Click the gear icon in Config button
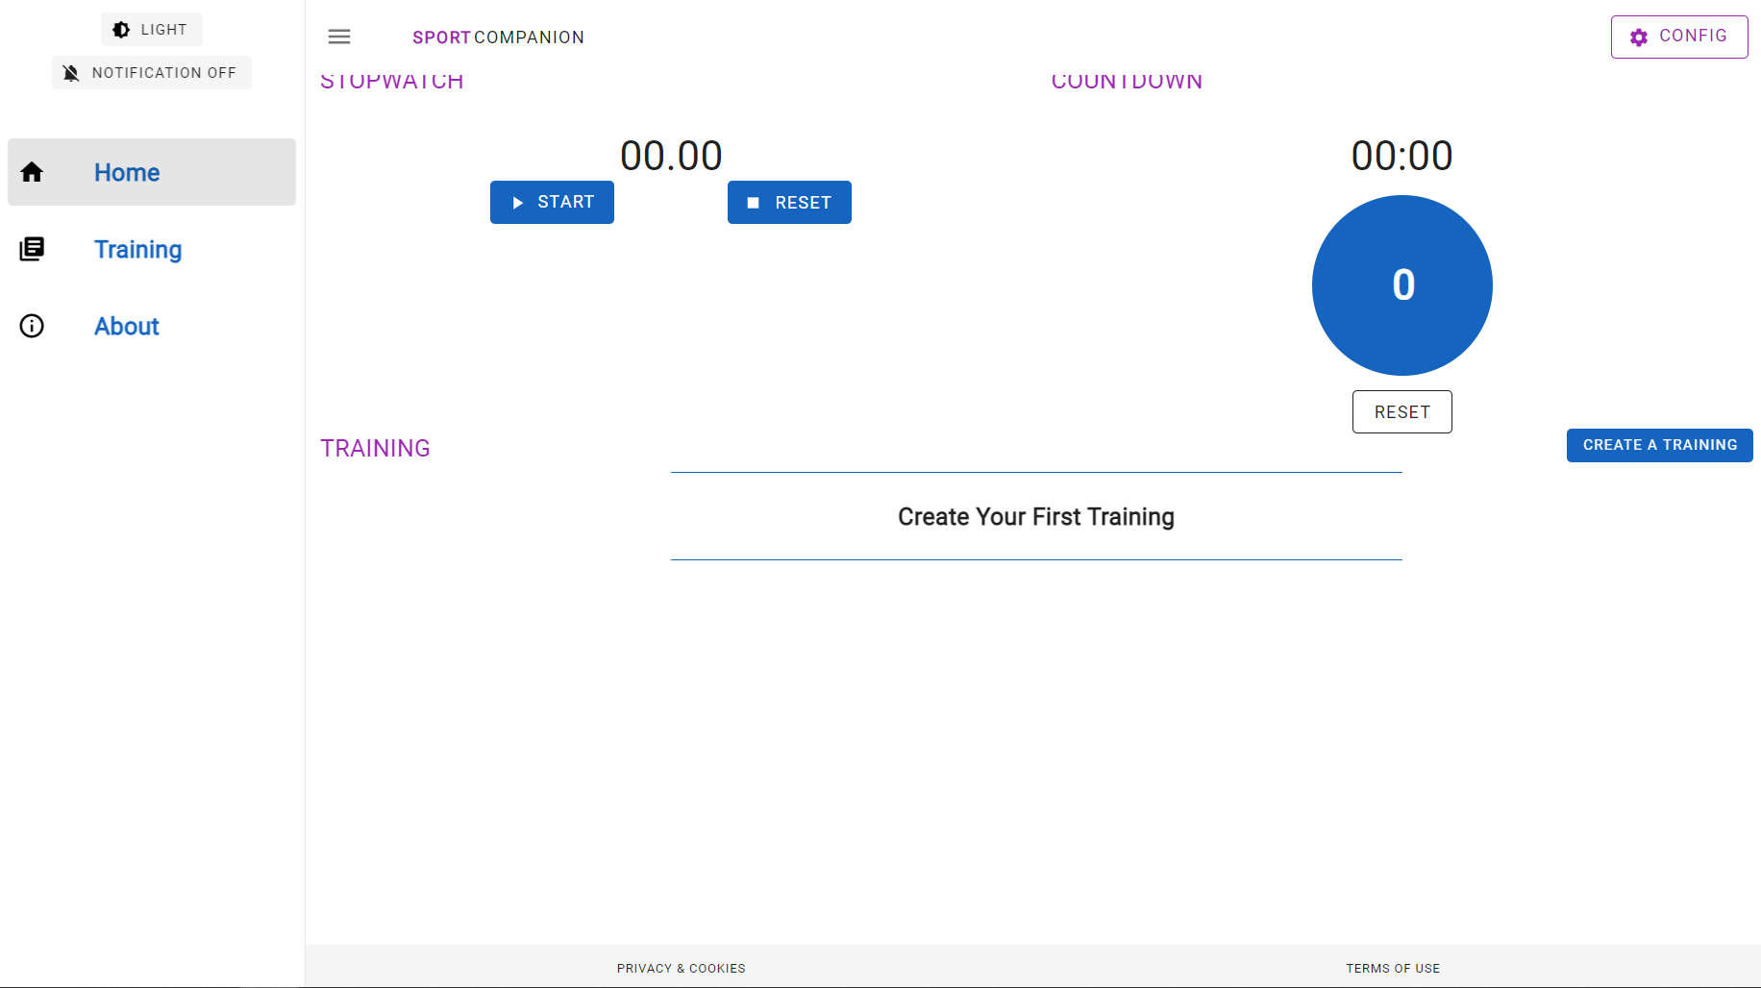 point(1639,37)
